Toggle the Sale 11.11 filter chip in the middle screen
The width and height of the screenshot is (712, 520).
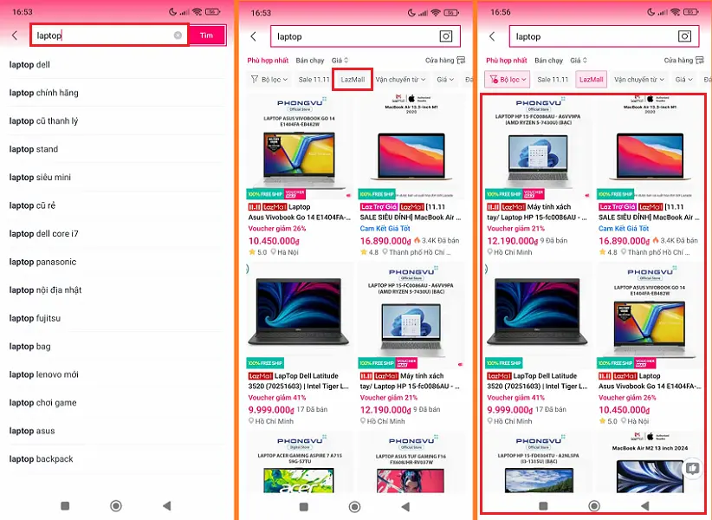314,80
